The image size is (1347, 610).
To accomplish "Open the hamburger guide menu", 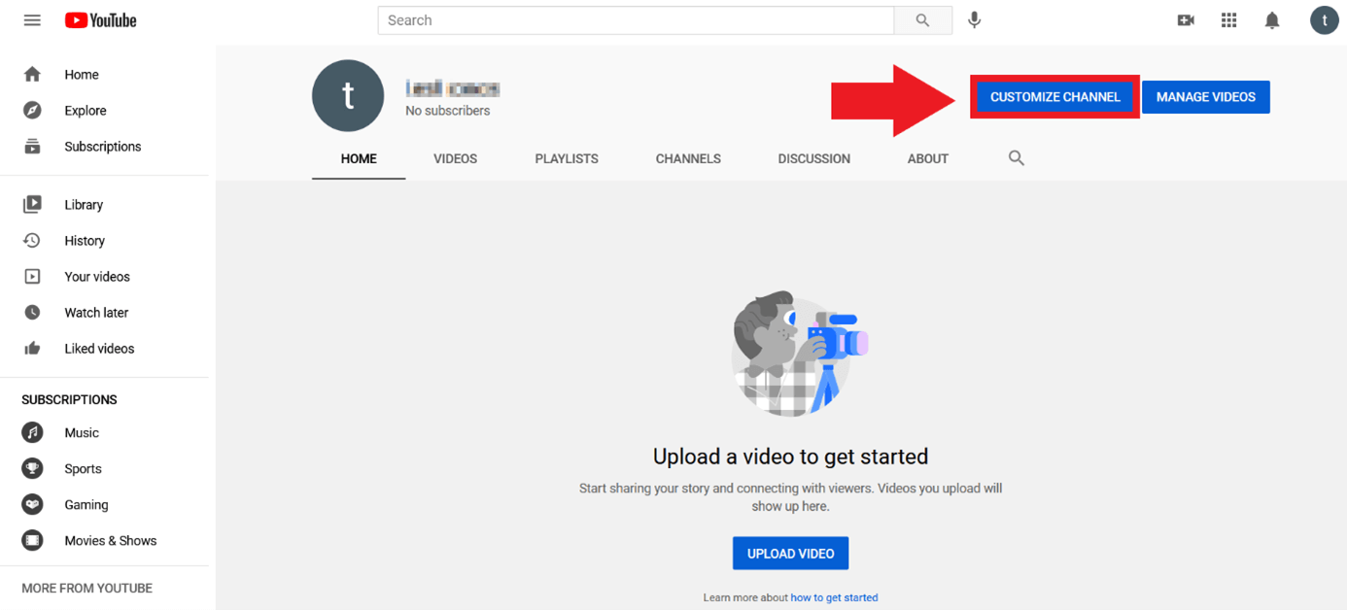I will coord(32,20).
